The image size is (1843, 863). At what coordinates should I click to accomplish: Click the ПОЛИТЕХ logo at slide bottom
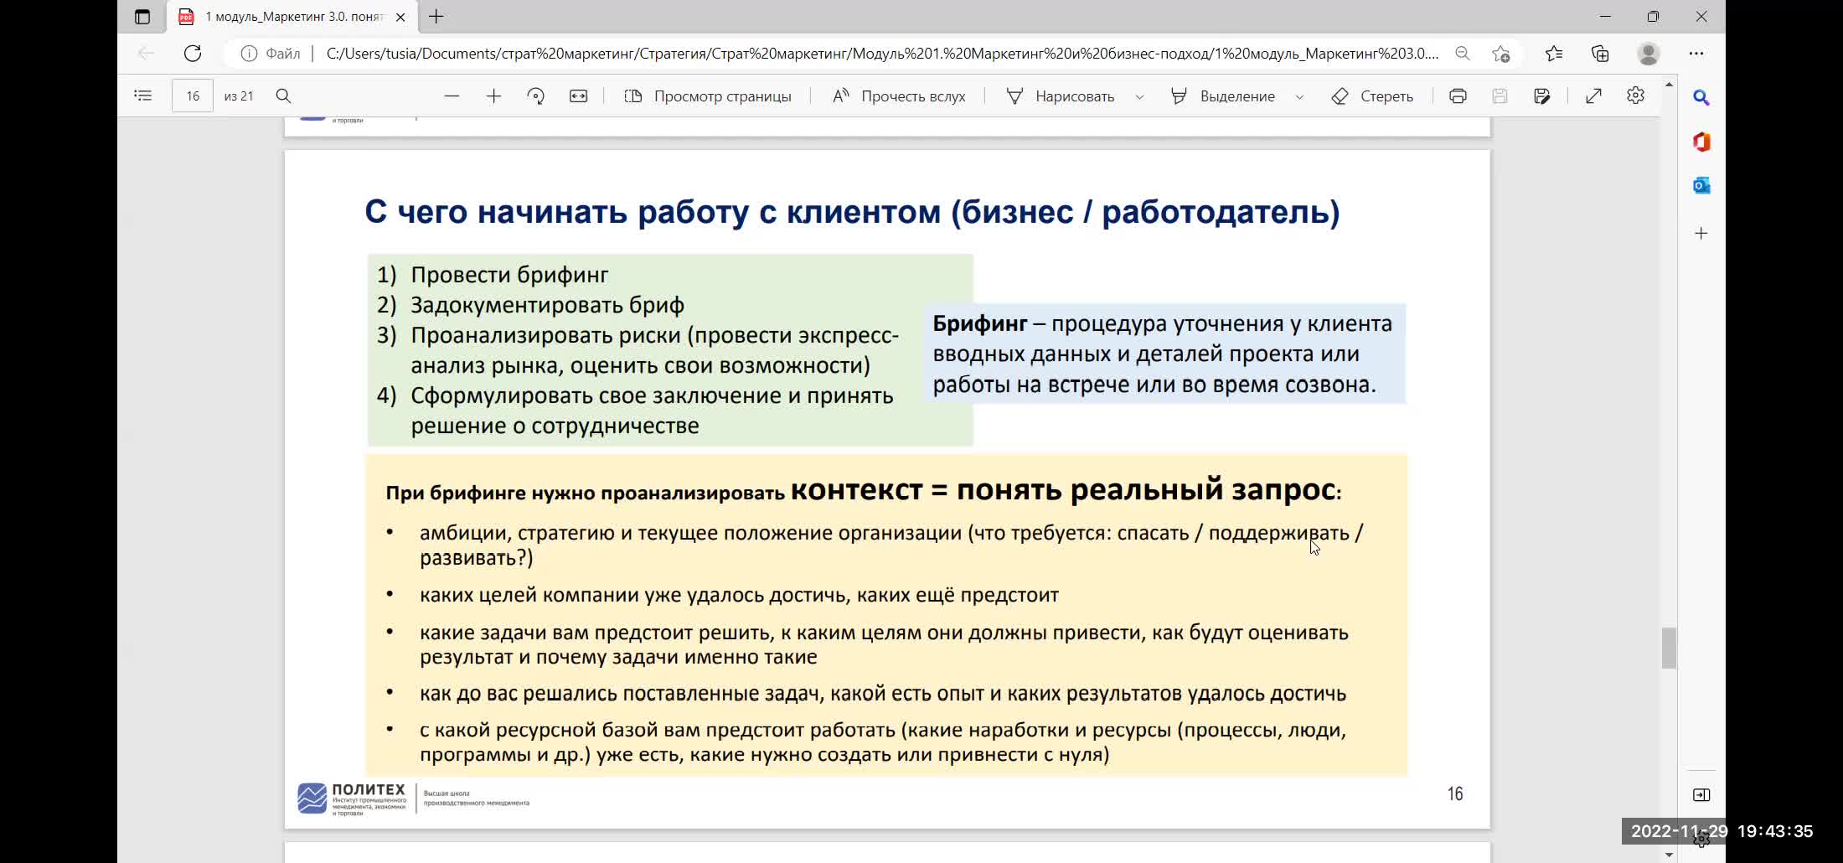(351, 798)
